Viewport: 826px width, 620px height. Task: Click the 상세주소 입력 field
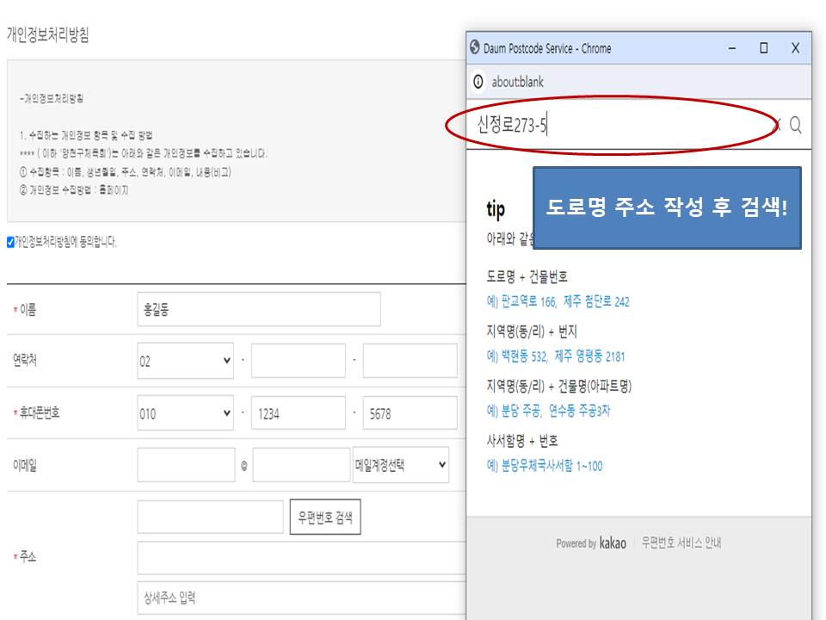[x=302, y=598]
